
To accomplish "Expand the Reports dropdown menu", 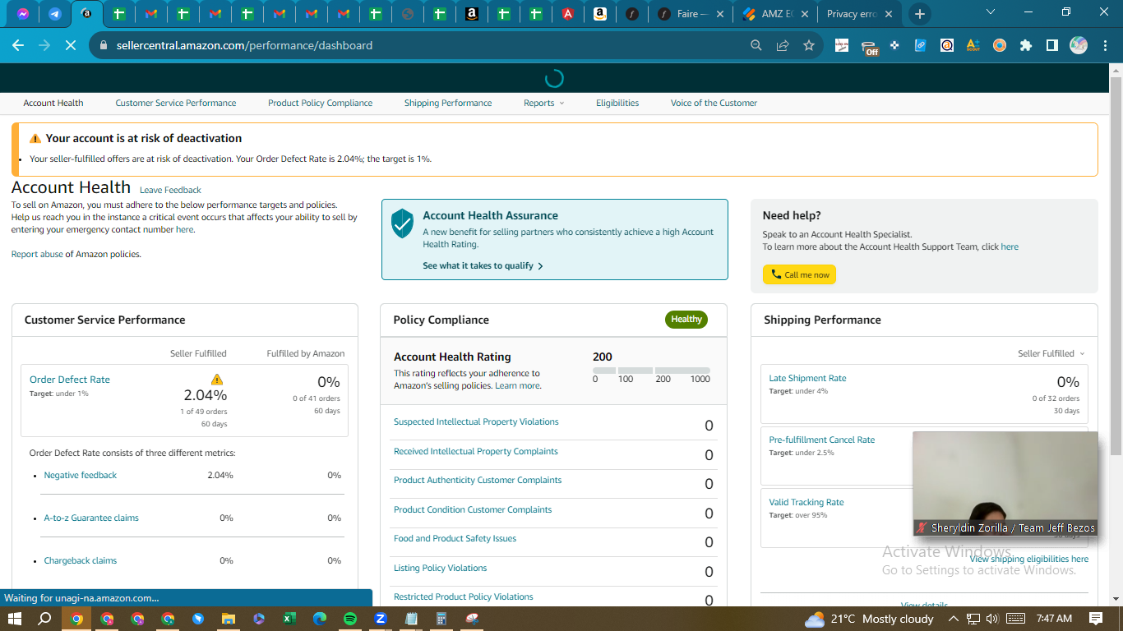I will pyautogui.click(x=544, y=103).
